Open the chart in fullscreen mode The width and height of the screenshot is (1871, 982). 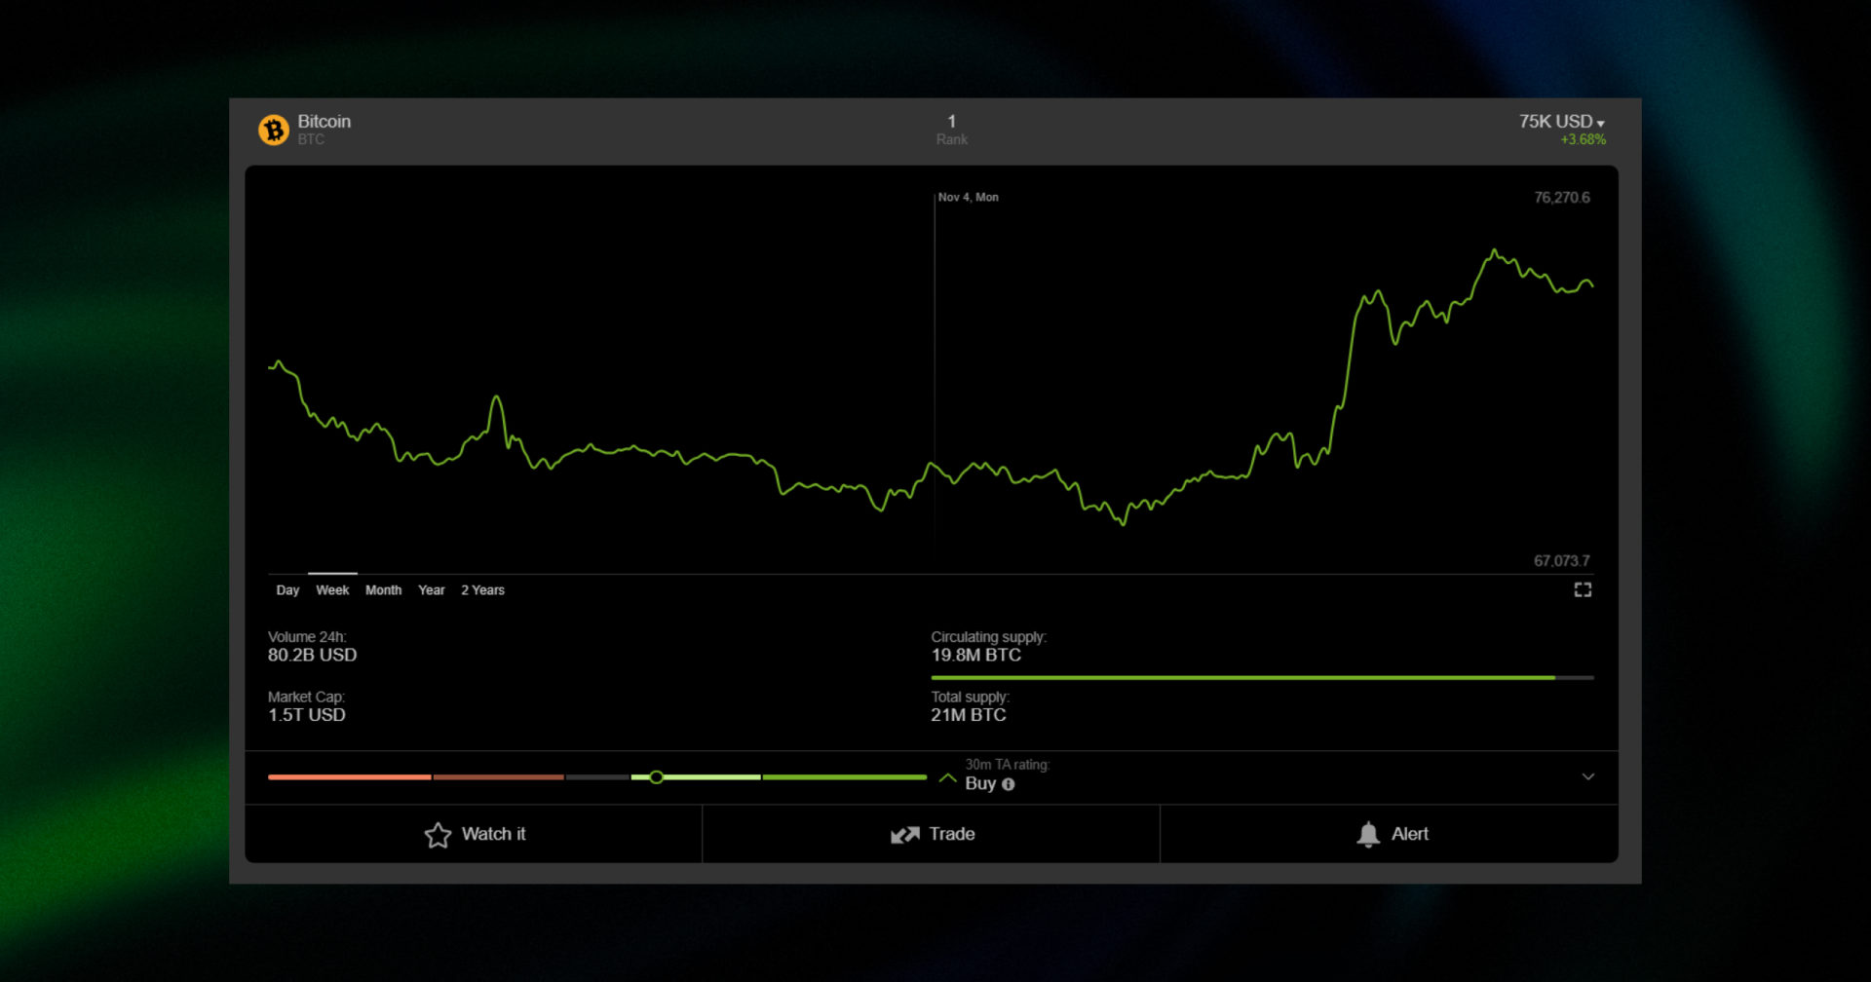tap(1584, 589)
